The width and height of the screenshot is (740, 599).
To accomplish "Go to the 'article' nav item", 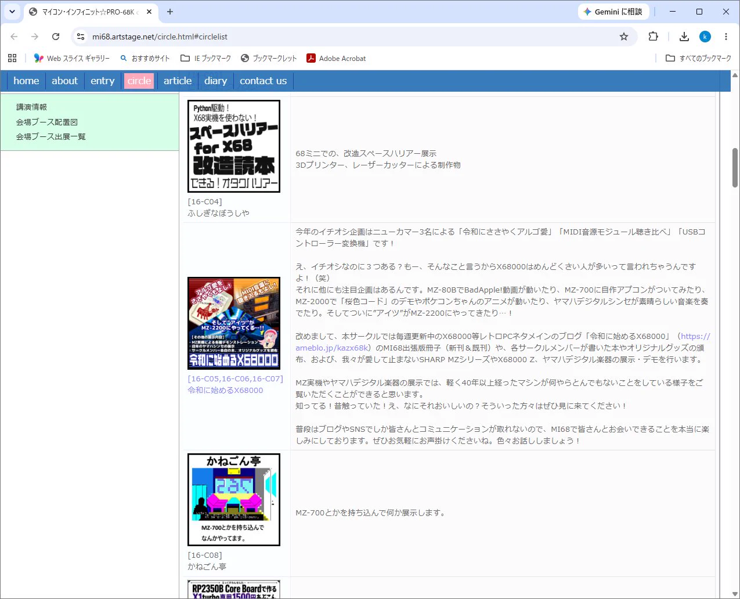I will (x=178, y=81).
